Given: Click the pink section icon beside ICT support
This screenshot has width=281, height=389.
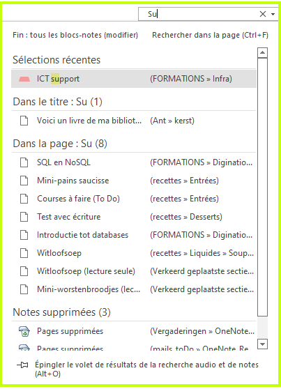Looking at the screenshot, I should click(x=24, y=79).
